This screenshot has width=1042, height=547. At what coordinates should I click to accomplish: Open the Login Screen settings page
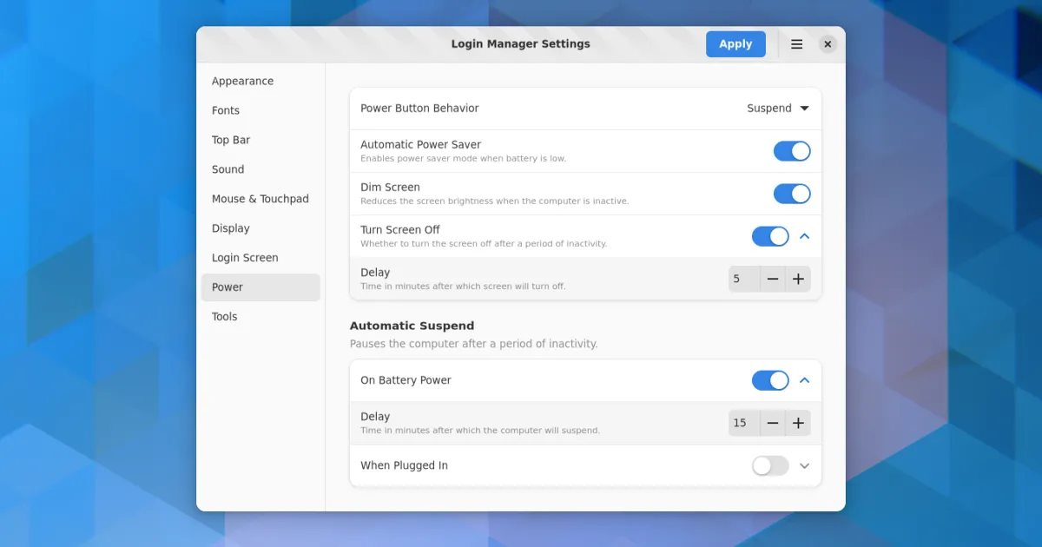pyautogui.click(x=245, y=258)
